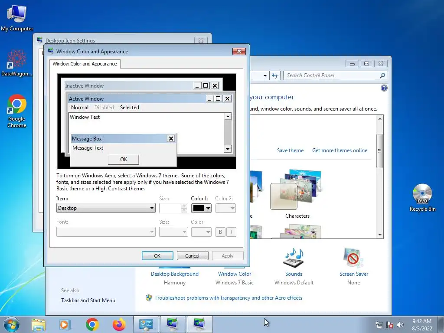Open Troubleshoot problems with transparency link
This screenshot has height=333, width=444.
click(228, 298)
